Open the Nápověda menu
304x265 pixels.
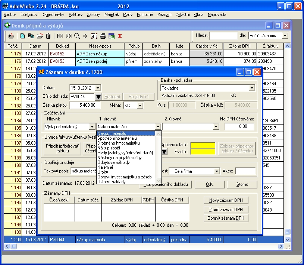[217, 14]
